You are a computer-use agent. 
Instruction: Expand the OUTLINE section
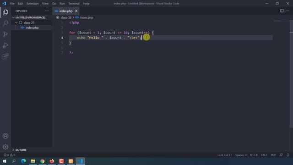coord(21,150)
